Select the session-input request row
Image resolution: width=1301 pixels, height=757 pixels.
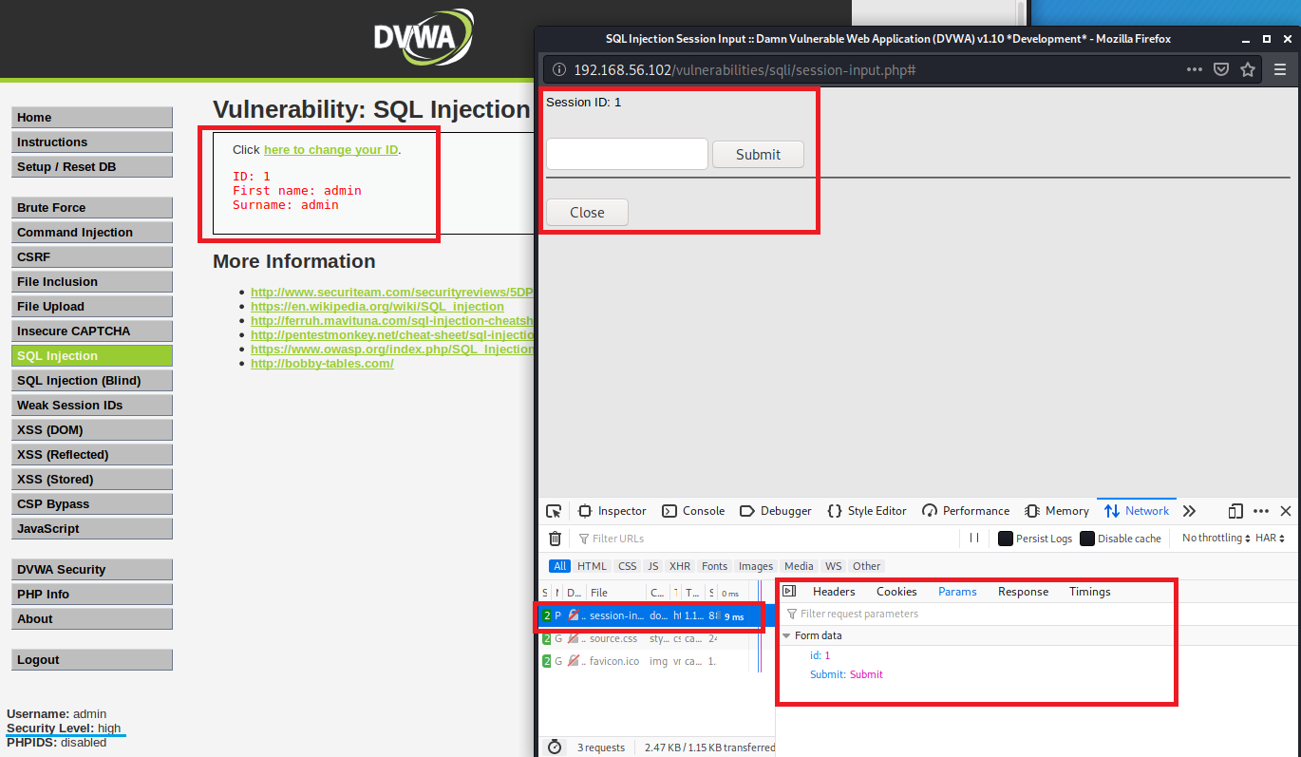[x=649, y=615]
